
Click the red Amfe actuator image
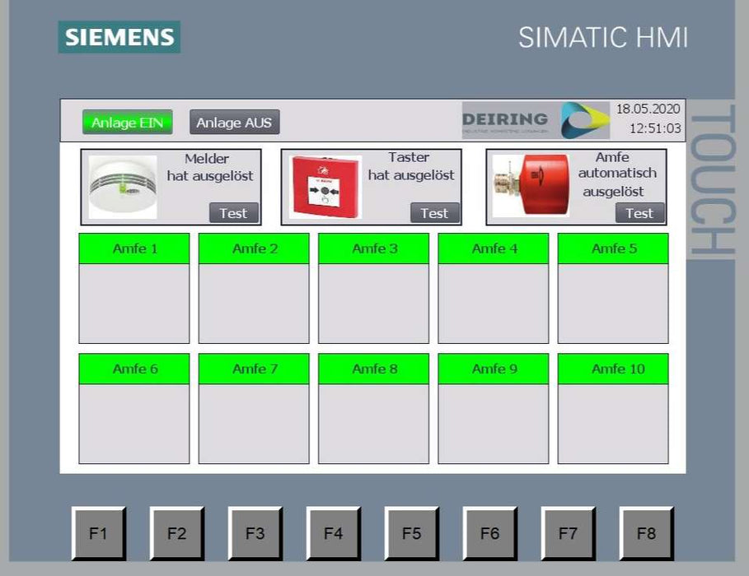pyautogui.click(x=531, y=185)
